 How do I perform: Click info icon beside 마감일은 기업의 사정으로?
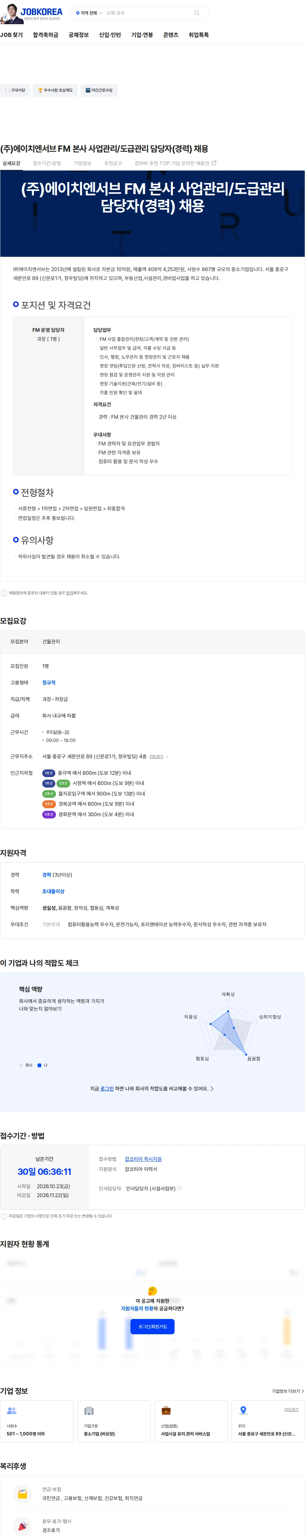tap(3, 1216)
